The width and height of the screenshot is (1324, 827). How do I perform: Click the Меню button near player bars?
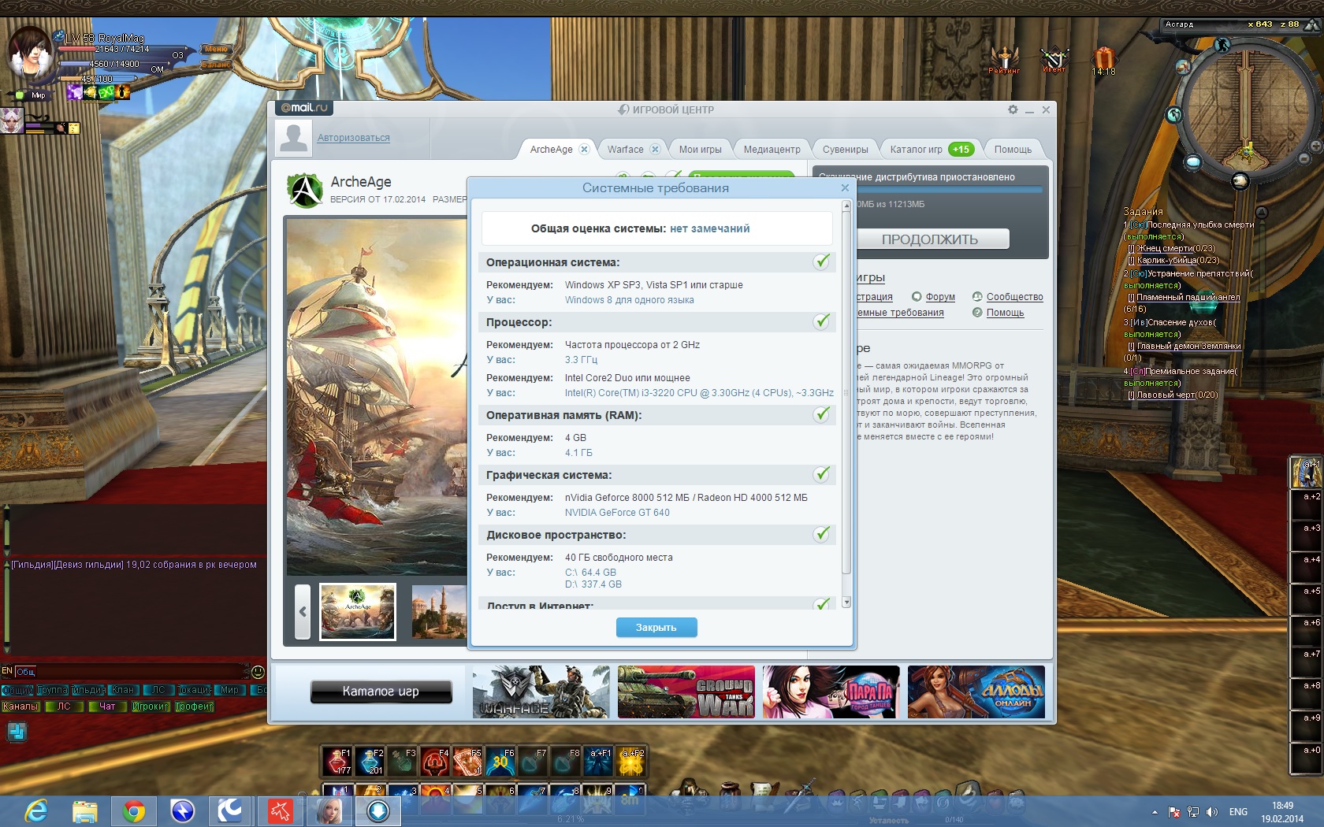point(215,49)
